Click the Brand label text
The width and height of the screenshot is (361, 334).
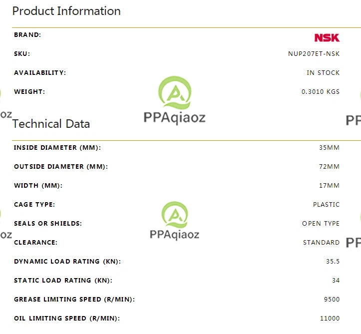(27, 35)
